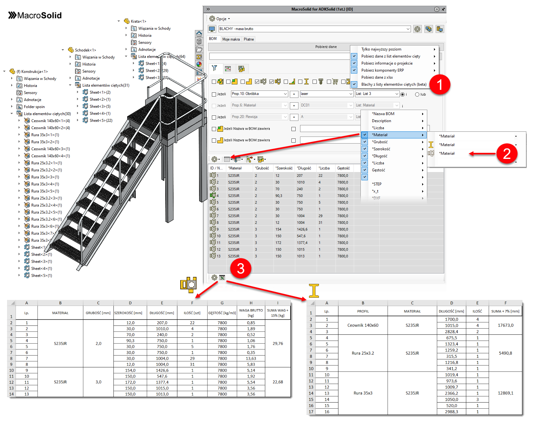The image size is (534, 423).
Task: Click the rightmost paste-profile icon in the BLACHY row
Action: point(440,29)
